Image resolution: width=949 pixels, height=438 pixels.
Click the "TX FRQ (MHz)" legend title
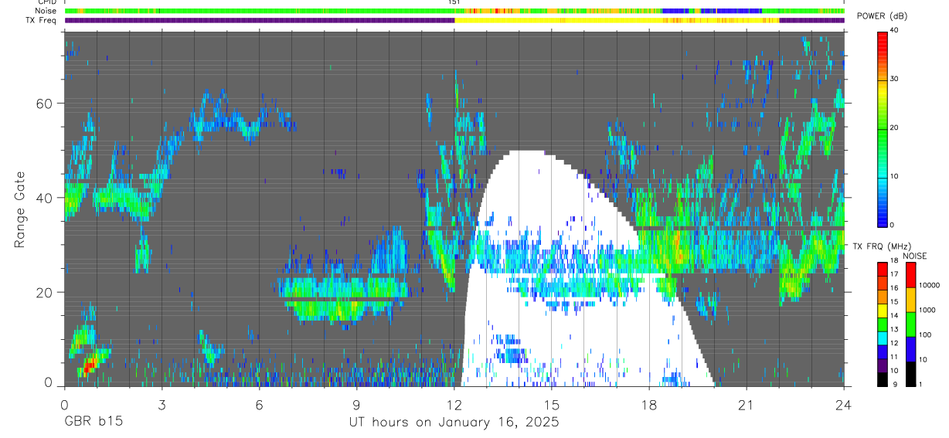pos(882,246)
